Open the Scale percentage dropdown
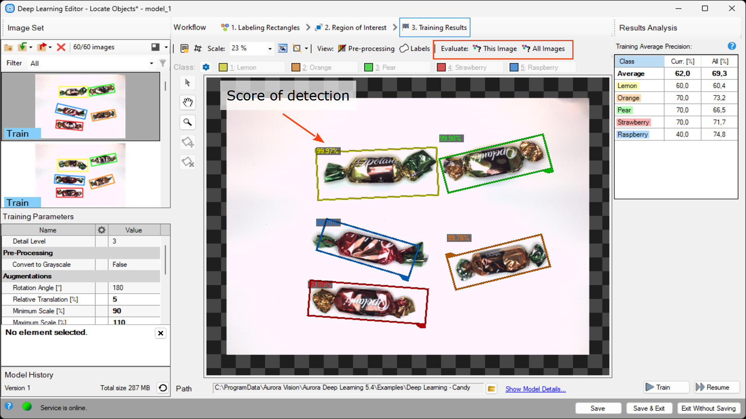 pyautogui.click(x=270, y=48)
